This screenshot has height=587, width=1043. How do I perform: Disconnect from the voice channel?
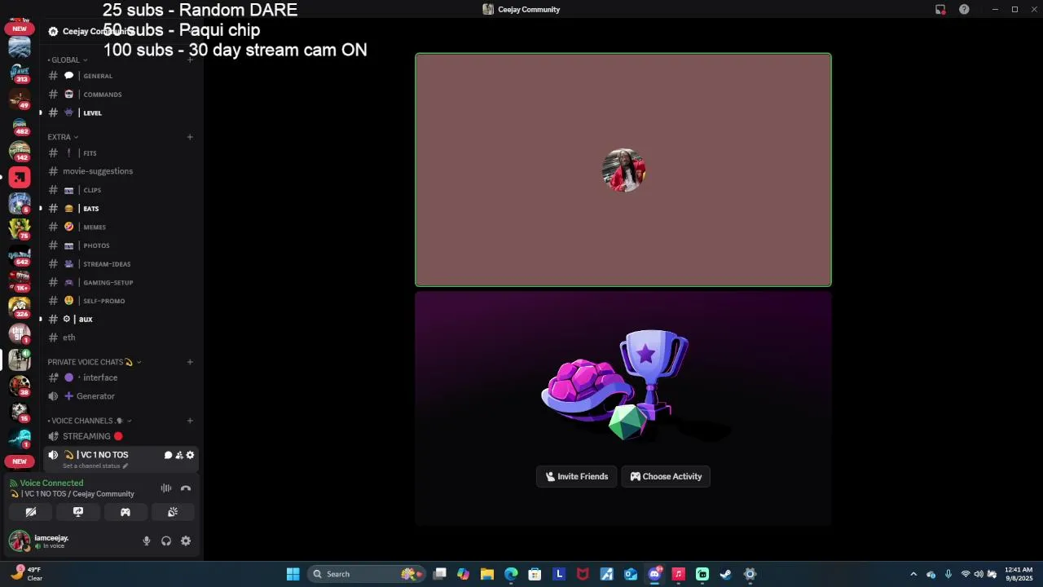[x=186, y=488]
